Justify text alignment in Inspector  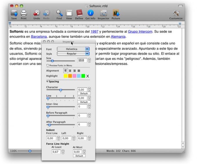79,71
